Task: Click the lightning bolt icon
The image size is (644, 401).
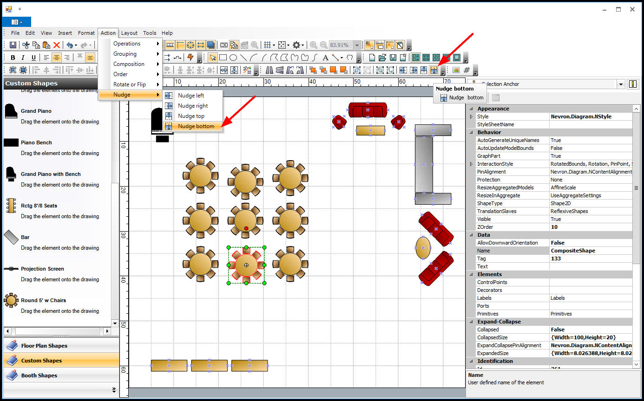Action: [x=190, y=58]
